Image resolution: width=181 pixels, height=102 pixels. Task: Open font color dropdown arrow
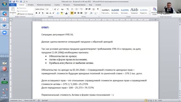[x=68, y=13]
